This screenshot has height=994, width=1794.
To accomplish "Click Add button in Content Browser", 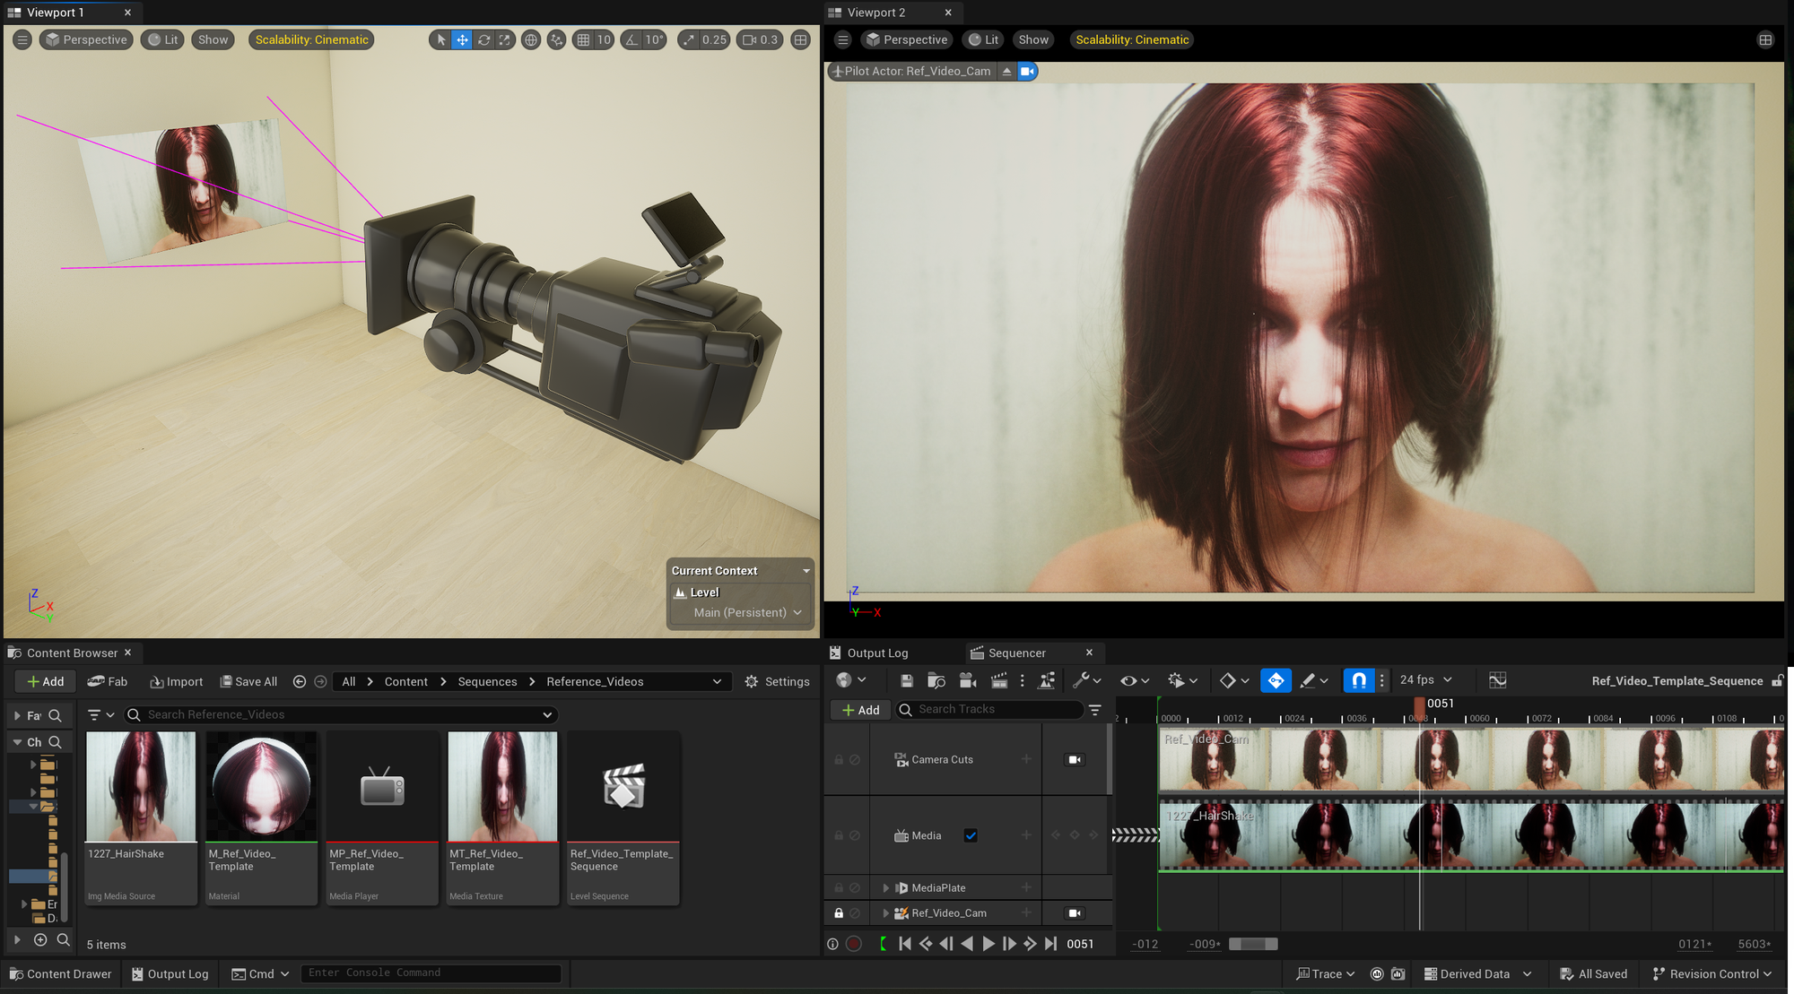I will tap(45, 681).
